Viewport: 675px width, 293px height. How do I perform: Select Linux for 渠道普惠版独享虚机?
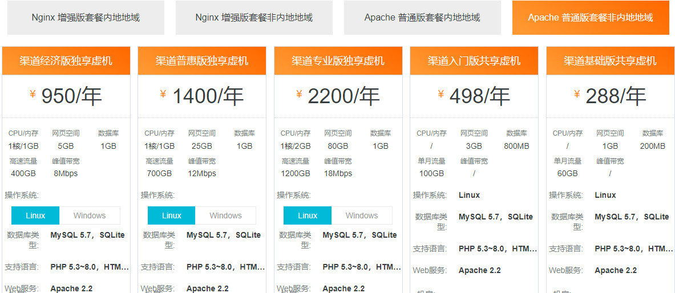[171, 215]
